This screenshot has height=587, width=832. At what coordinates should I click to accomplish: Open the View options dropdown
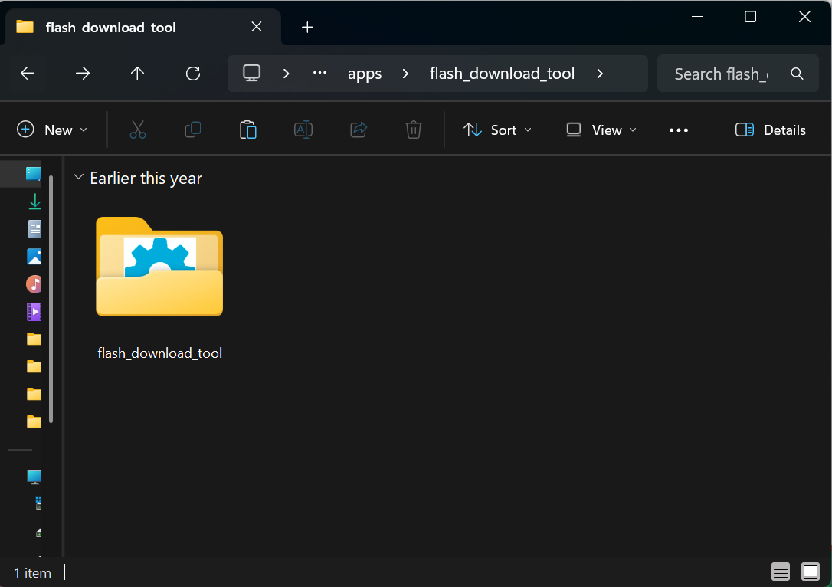click(x=601, y=130)
